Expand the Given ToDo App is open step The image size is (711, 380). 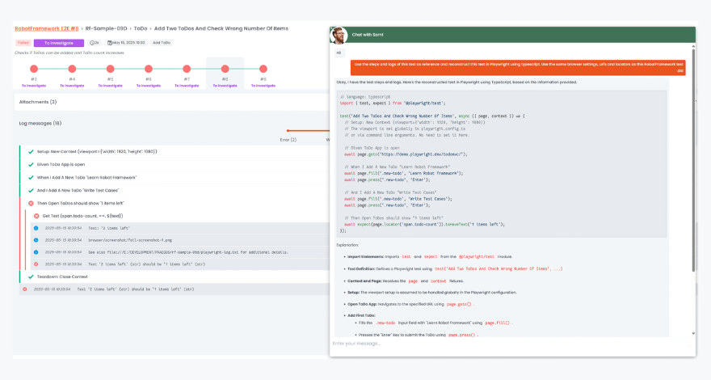[x=61, y=164]
